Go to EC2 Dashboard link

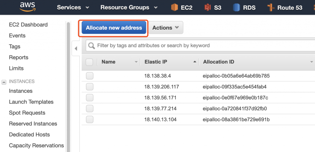[x=28, y=25]
